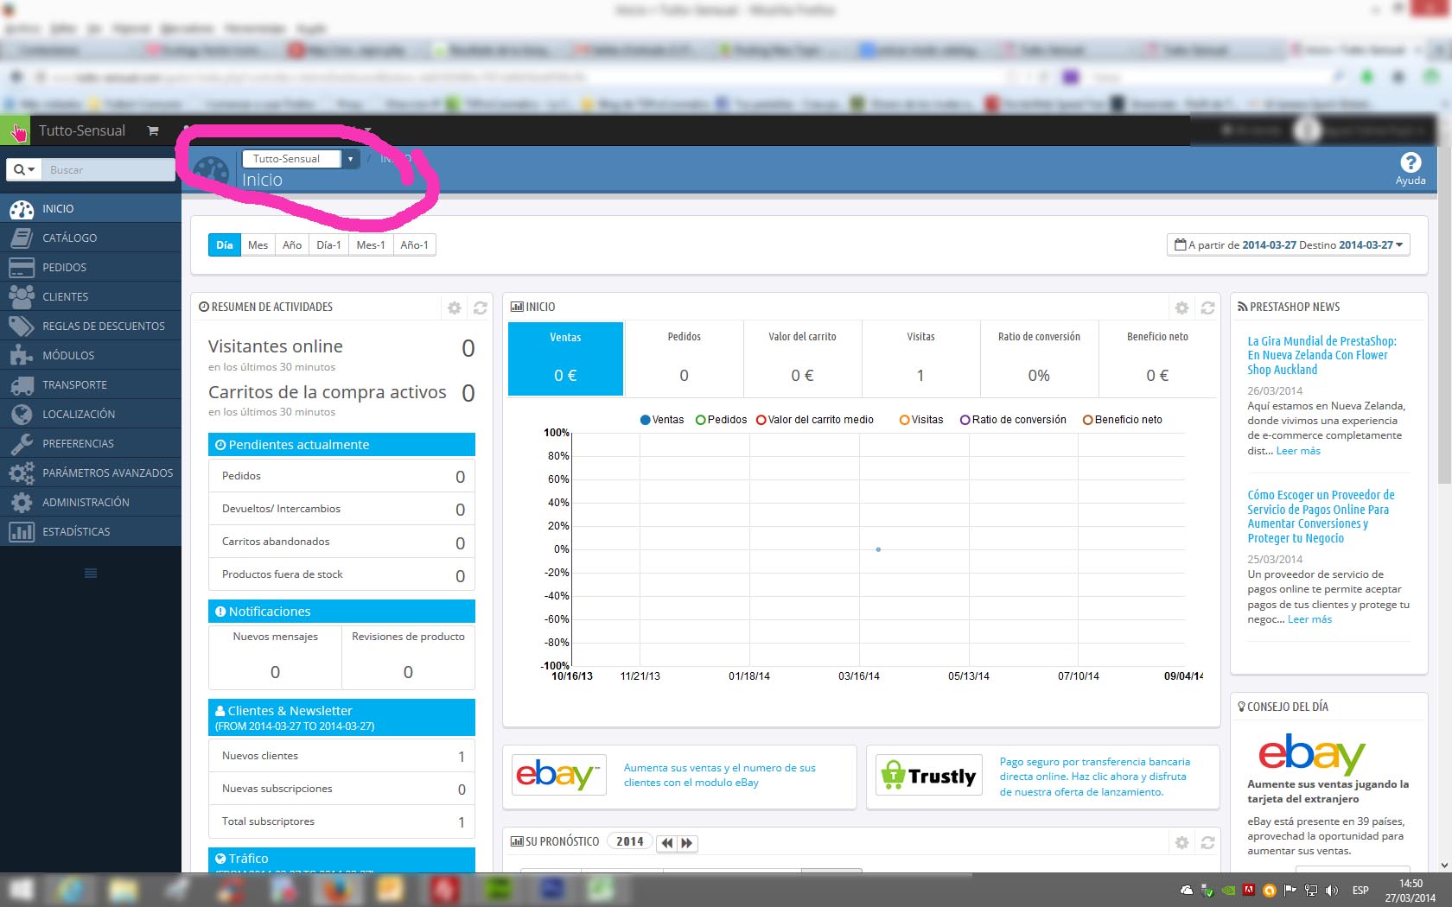The image size is (1452, 907).
Task: Select the Visitas metric tile
Action: pyautogui.click(x=920, y=358)
